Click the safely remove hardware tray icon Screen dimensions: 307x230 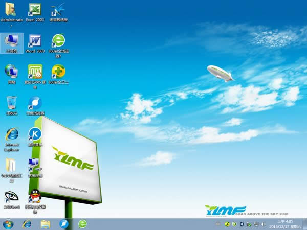click(x=249, y=224)
